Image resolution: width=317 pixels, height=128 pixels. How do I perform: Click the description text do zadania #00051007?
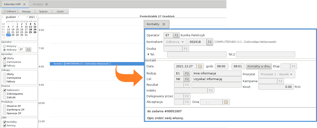tap(164, 111)
